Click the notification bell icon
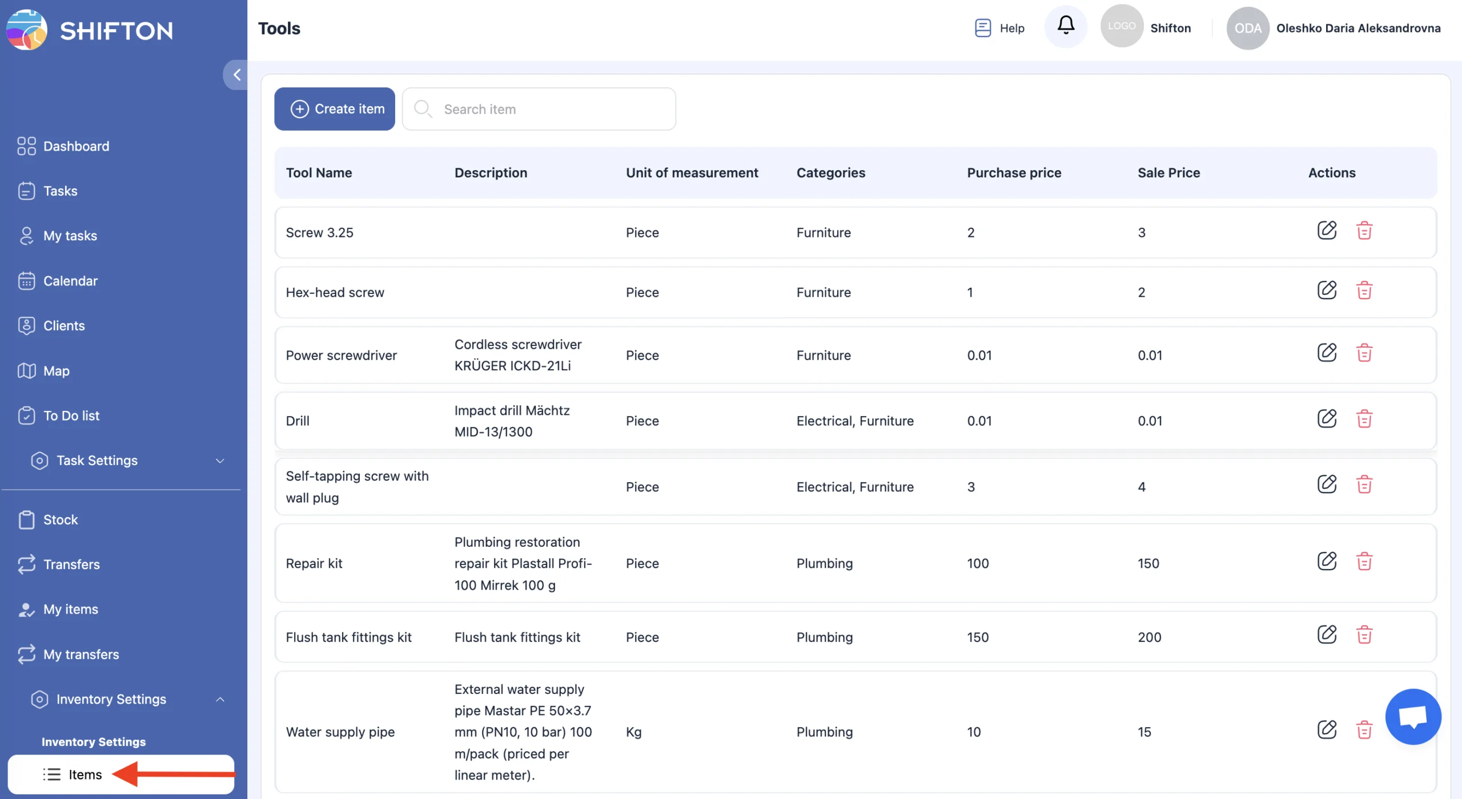 click(1066, 26)
